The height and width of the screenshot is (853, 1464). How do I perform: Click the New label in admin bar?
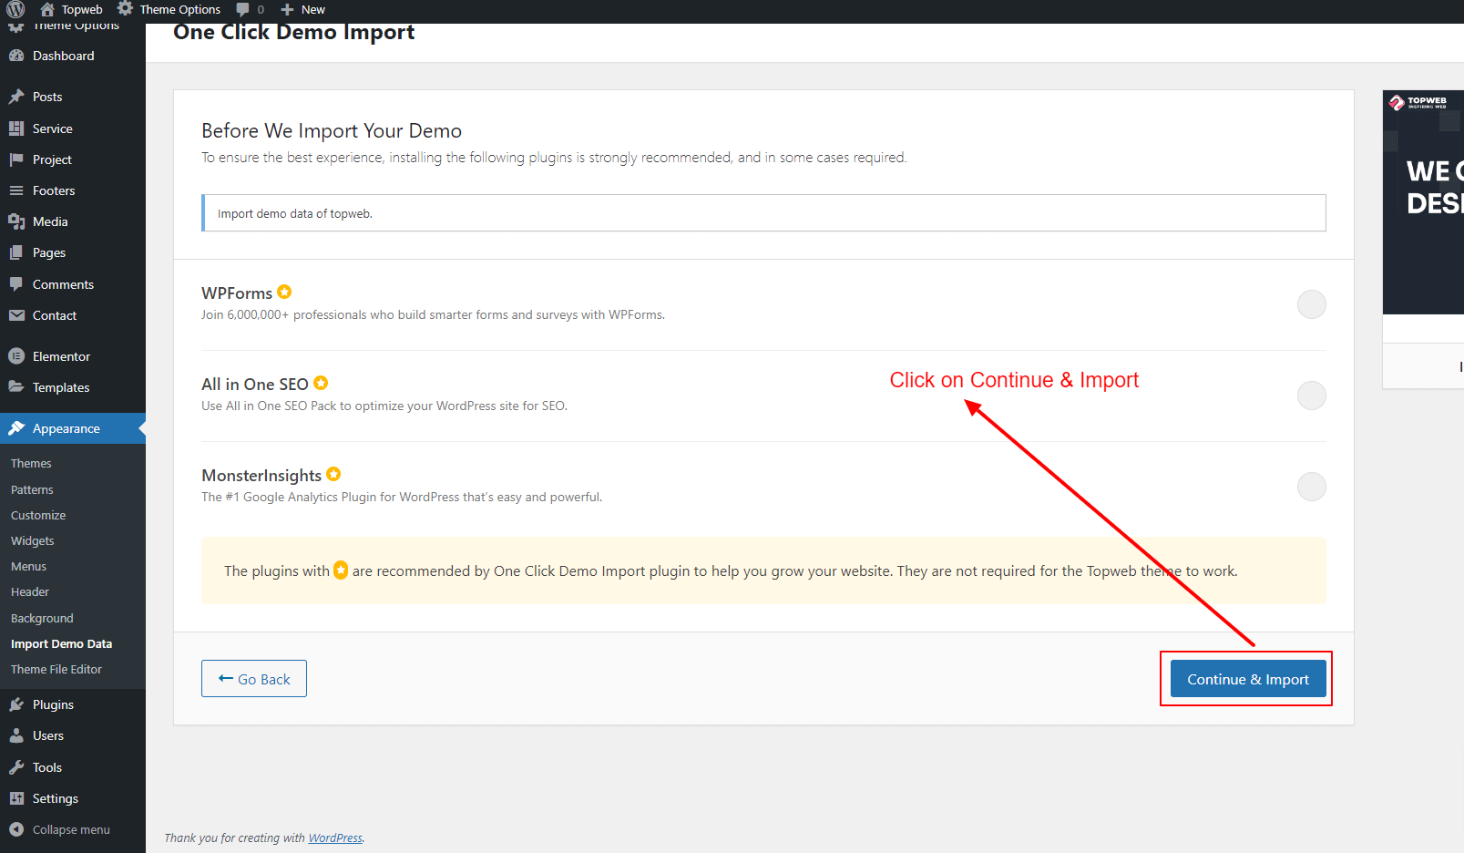(313, 9)
